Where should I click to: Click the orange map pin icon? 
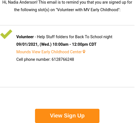click(x=84, y=52)
